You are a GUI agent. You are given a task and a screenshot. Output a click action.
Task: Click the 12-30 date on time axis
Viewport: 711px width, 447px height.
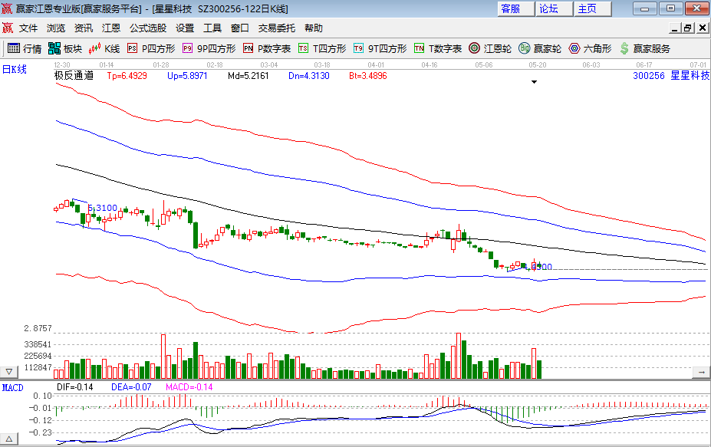coord(62,65)
